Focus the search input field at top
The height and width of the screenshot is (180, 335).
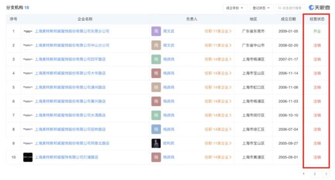pyautogui.click(x=290, y=8)
